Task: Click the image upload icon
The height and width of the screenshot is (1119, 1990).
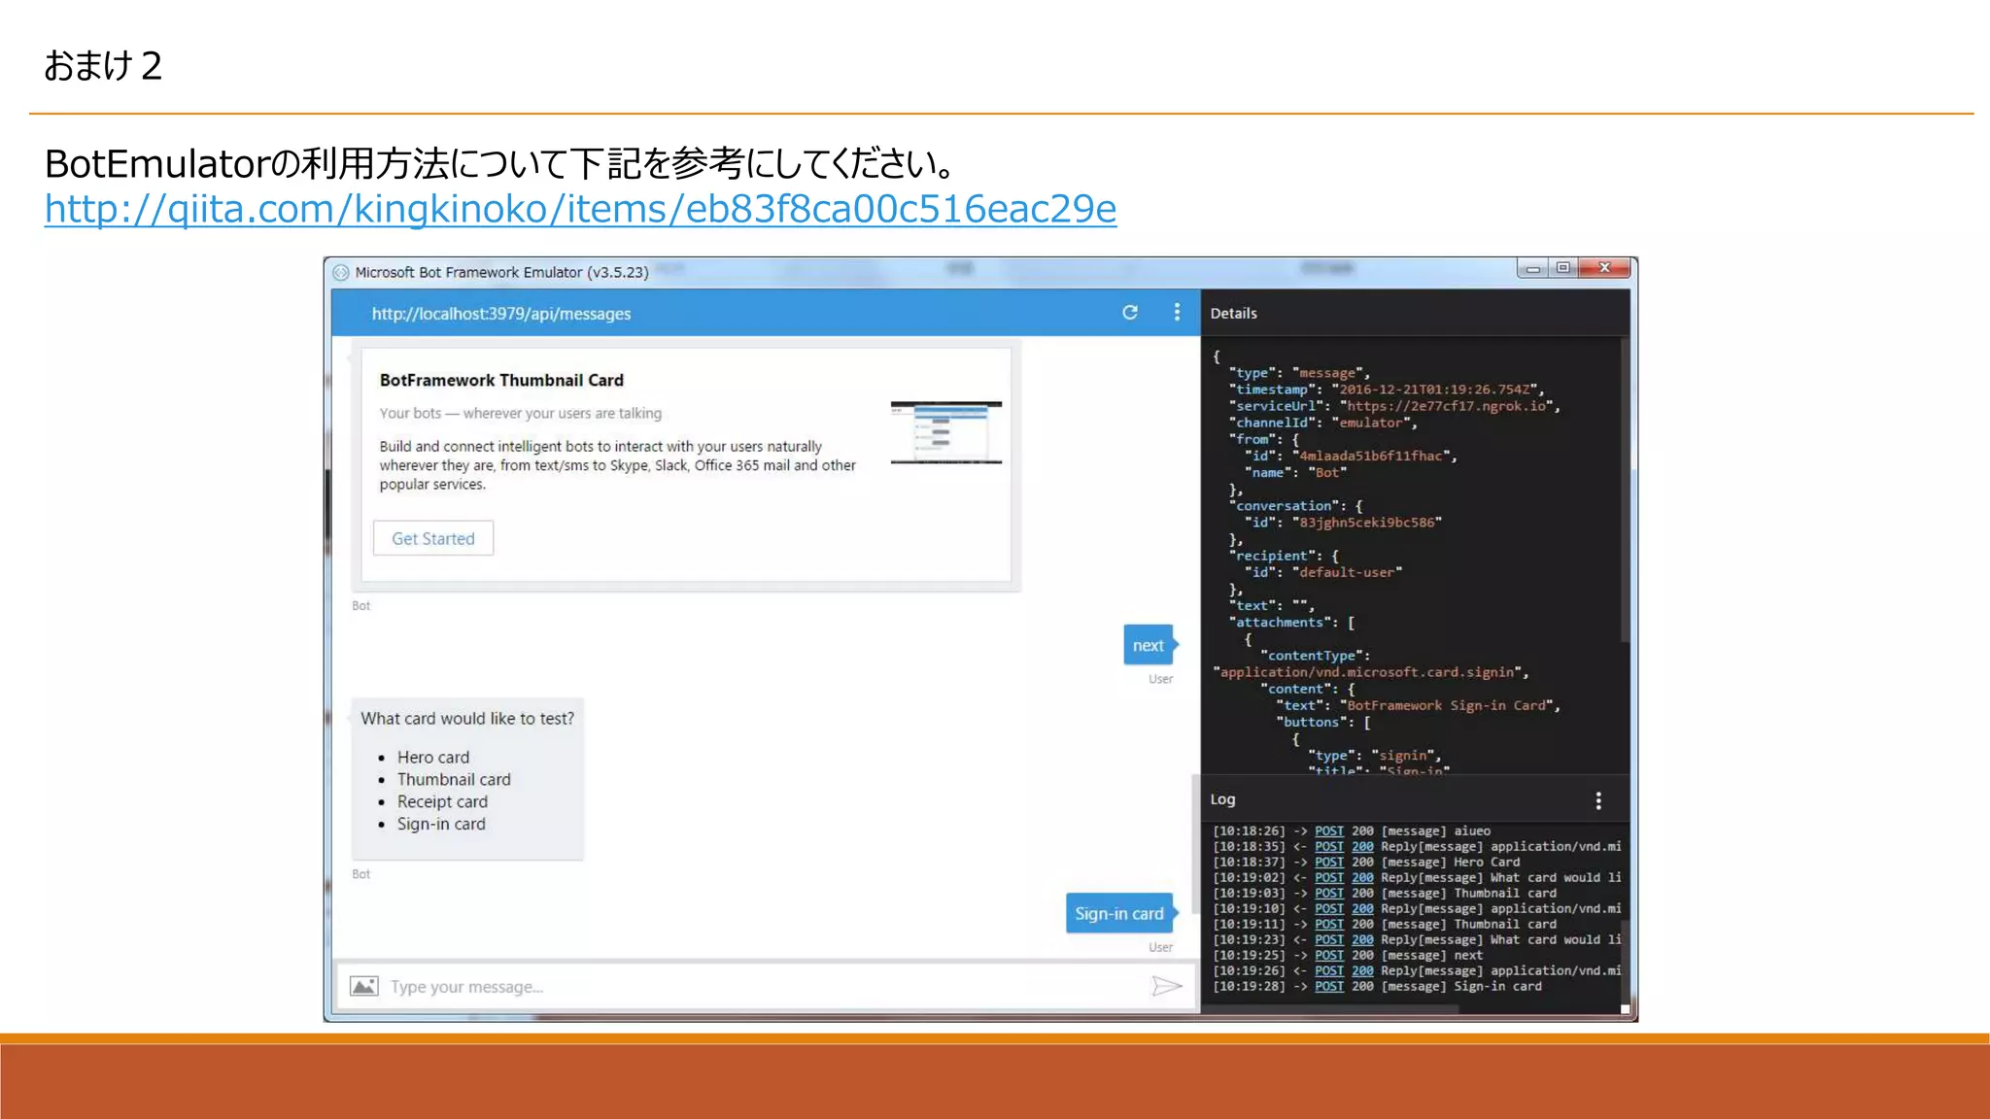Action: [x=364, y=987]
